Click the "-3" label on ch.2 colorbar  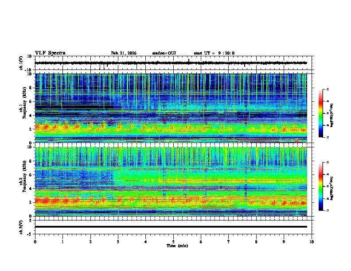327,163
